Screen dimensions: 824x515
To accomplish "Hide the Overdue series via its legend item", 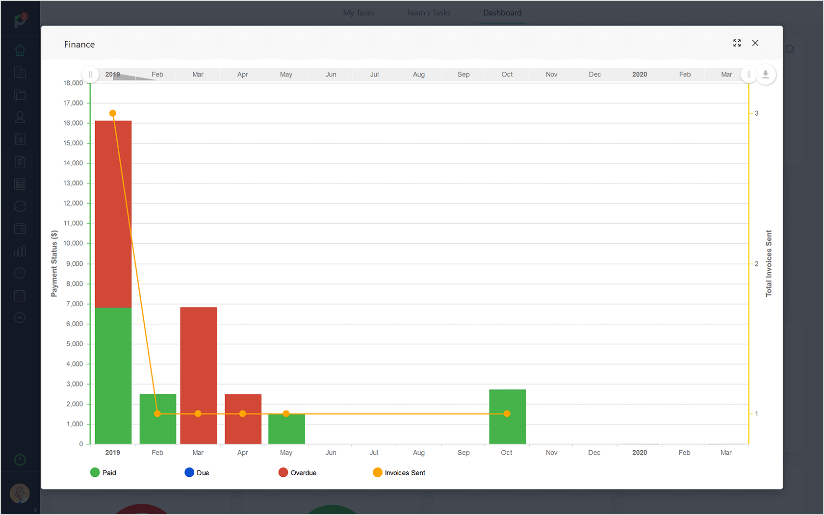I will pyautogui.click(x=297, y=472).
